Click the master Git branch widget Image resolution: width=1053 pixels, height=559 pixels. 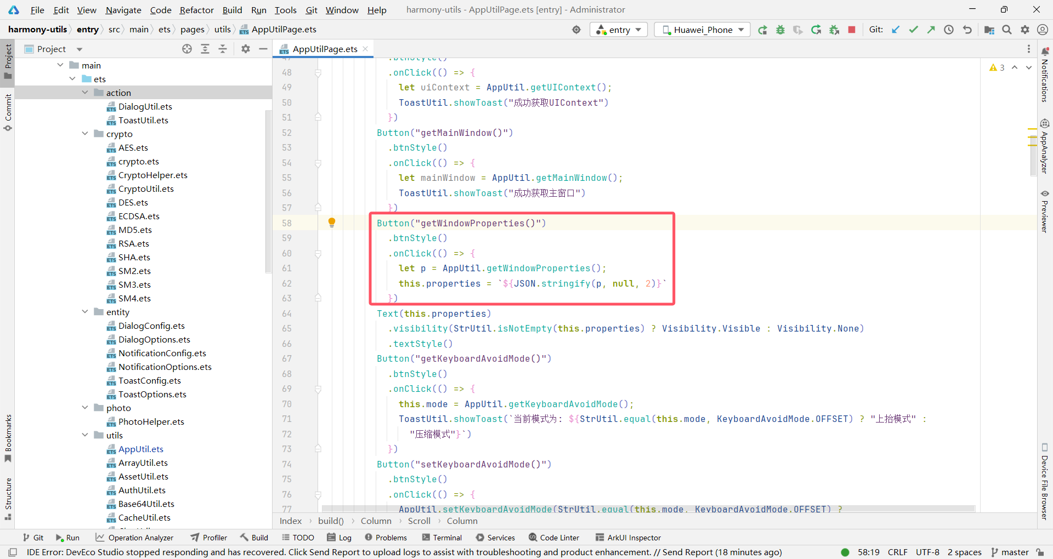coord(1010,552)
